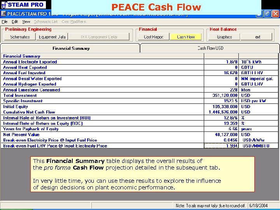This screenshot has width=280, height=210.
Task: Select the 351,120,000 total investment value
Action: pyautogui.click(x=221, y=95)
